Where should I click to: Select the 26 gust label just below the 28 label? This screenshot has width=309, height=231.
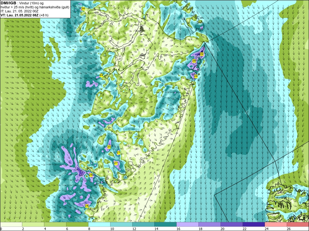[196, 76]
